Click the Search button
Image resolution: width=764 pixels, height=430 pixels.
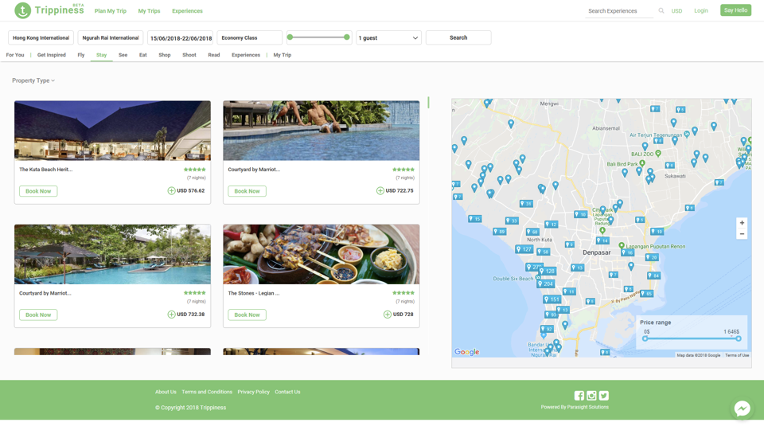[x=458, y=37]
